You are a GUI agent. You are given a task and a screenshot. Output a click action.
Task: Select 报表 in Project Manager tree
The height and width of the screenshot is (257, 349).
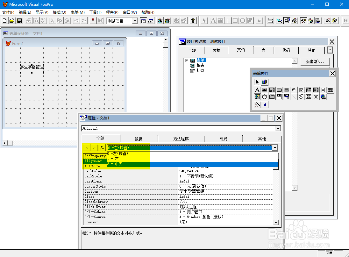(200, 65)
